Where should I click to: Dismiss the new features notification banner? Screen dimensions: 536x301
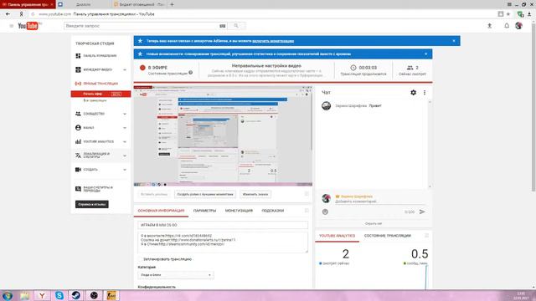coord(425,54)
